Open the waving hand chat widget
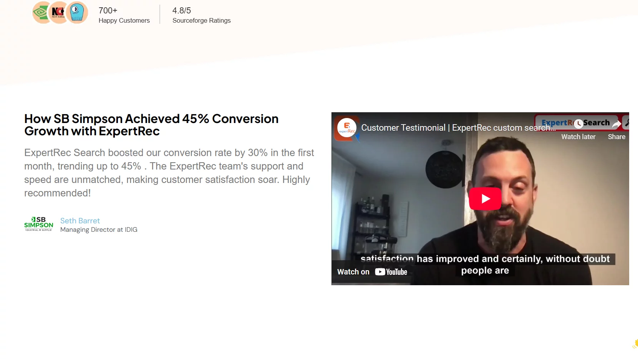 (x=635, y=344)
